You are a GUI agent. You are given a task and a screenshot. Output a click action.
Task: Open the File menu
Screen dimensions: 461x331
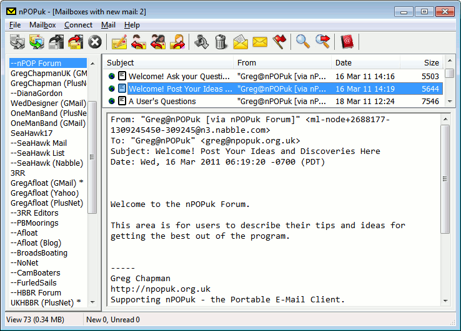[15, 25]
